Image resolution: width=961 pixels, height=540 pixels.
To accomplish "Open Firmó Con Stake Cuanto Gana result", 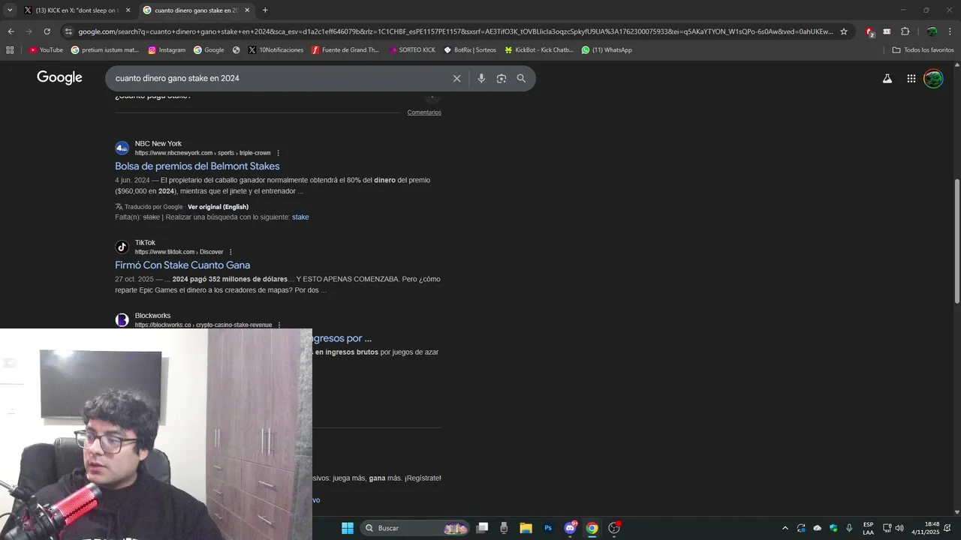I will 182,265.
